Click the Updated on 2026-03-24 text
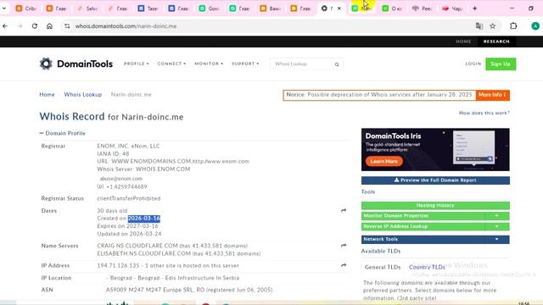Image resolution: width=543 pixels, height=305 pixels. (129, 234)
